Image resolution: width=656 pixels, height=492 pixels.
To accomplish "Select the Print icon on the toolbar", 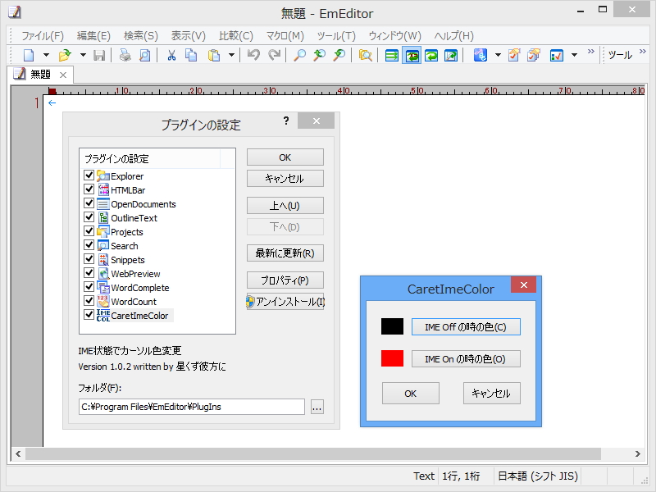I will coord(126,55).
